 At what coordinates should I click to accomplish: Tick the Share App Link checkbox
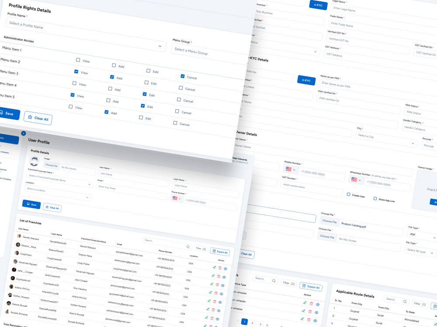click(x=375, y=198)
